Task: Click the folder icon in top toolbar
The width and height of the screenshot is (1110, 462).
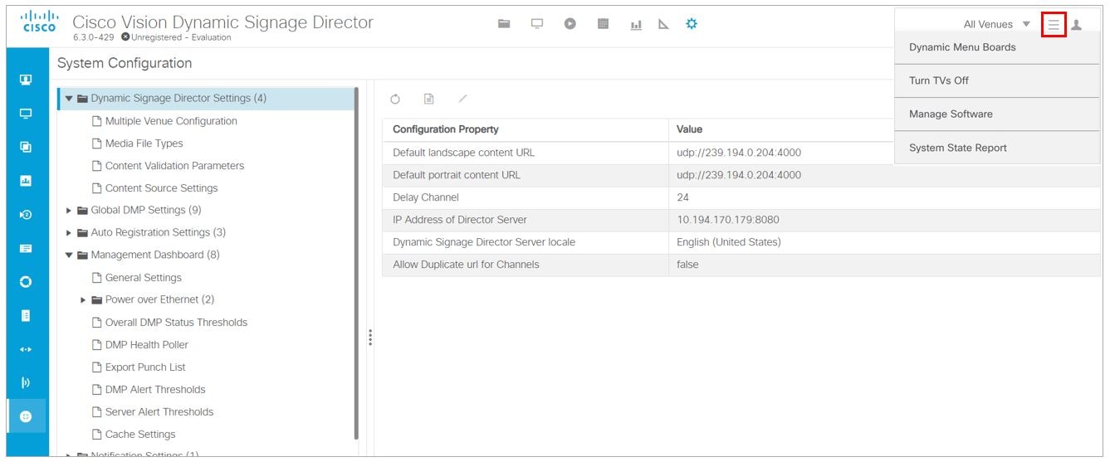Action: click(x=504, y=24)
